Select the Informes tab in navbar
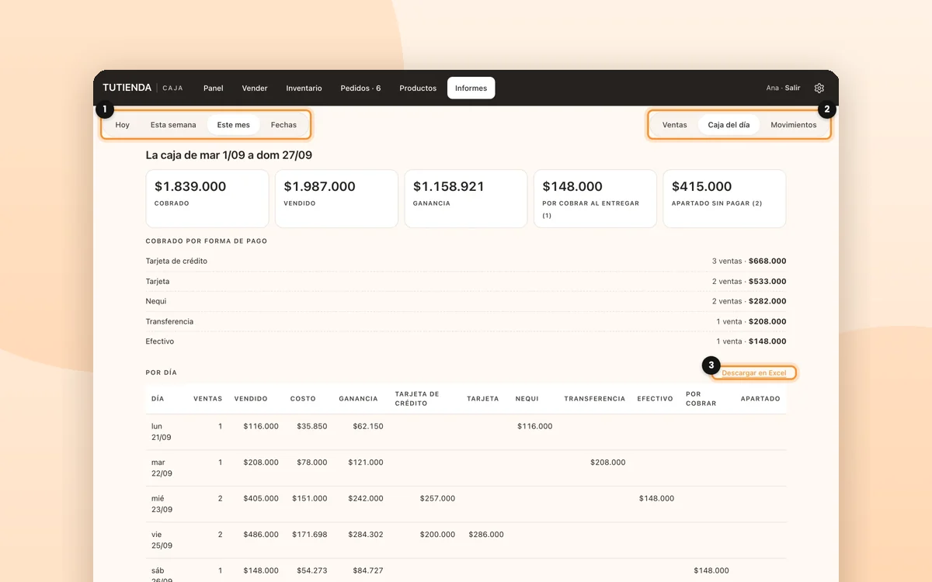Image resolution: width=932 pixels, height=582 pixels. click(x=471, y=88)
